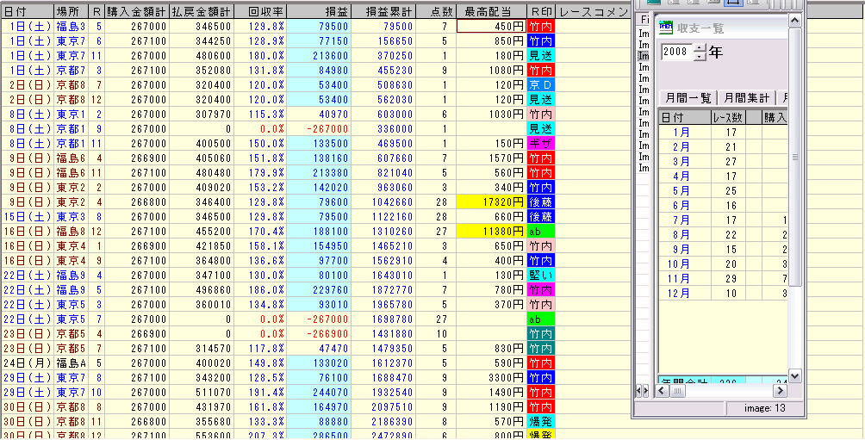Image resolution: width=865 pixels, height=440 pixels.
Task: Click the 2008 year input field
Action: pos(675,53)
